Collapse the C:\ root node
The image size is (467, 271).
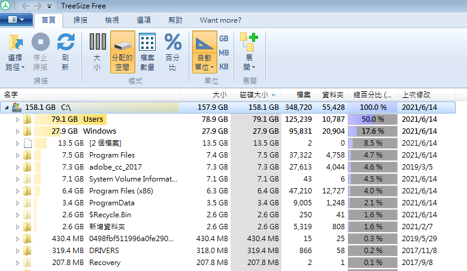tap(6, 107)
